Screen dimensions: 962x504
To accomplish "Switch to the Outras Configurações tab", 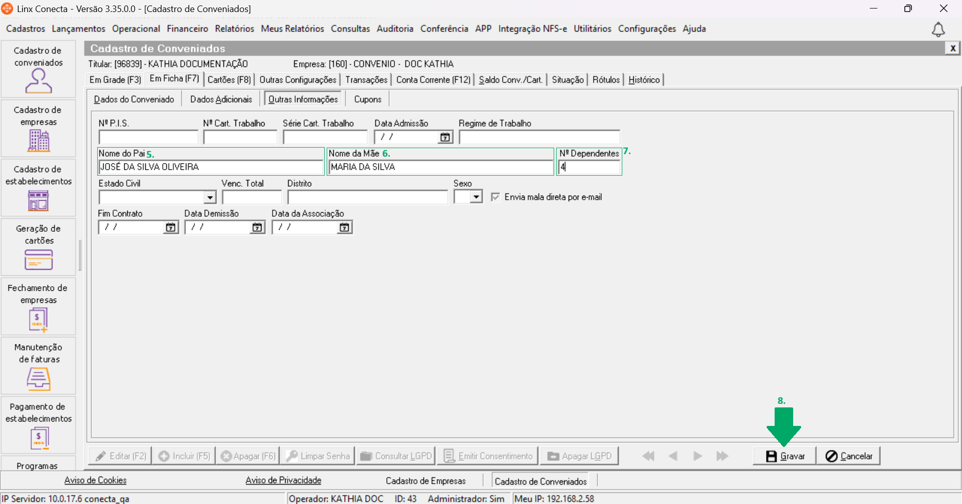I will 298,80.
